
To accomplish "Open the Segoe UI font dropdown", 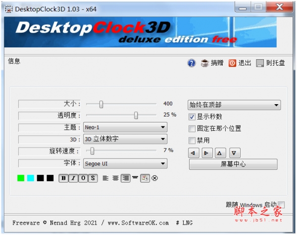I will (125, 163).
